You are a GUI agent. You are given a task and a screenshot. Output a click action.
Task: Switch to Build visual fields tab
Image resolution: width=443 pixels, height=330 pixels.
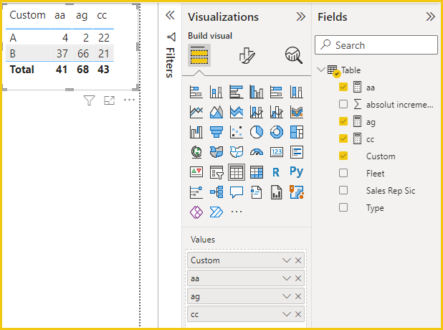(x=199, y=55)
